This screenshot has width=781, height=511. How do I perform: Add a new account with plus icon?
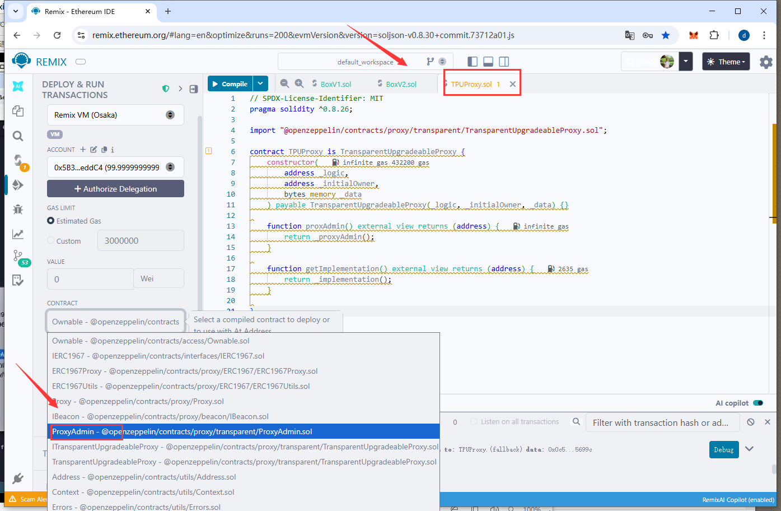(x=83, y=150)
